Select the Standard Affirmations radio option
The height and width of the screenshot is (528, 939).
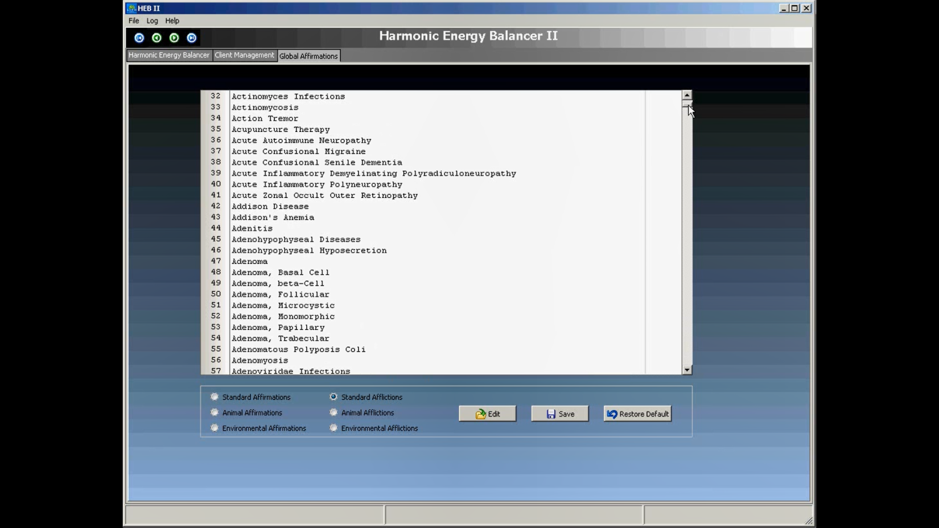point(215,397)
